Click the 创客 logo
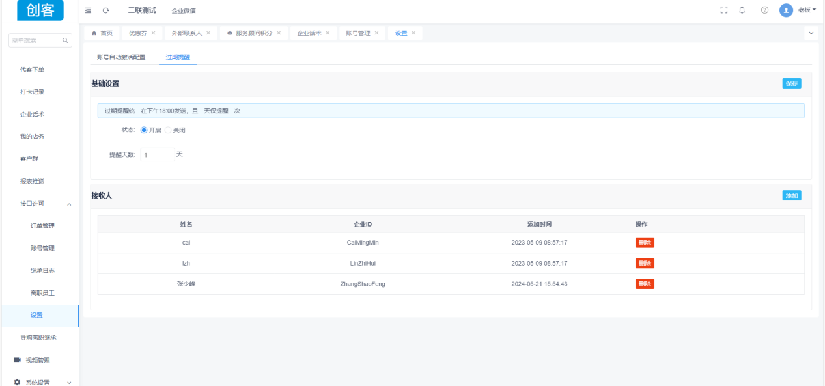 click(40, 10)
